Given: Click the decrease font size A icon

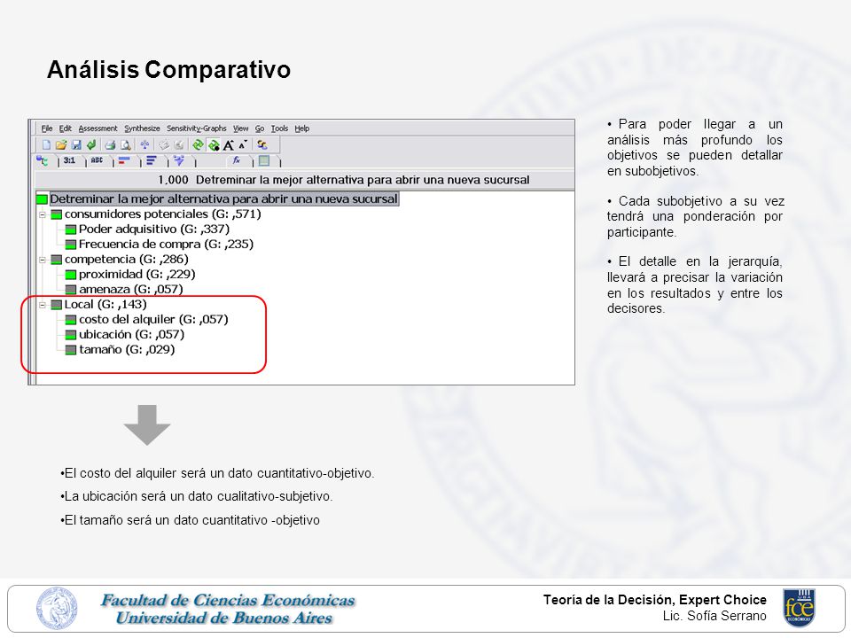Looking at the screenshot, I should click(243, 144).
